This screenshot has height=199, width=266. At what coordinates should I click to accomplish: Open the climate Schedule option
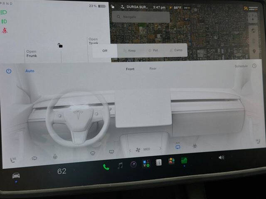coord(241,66)
